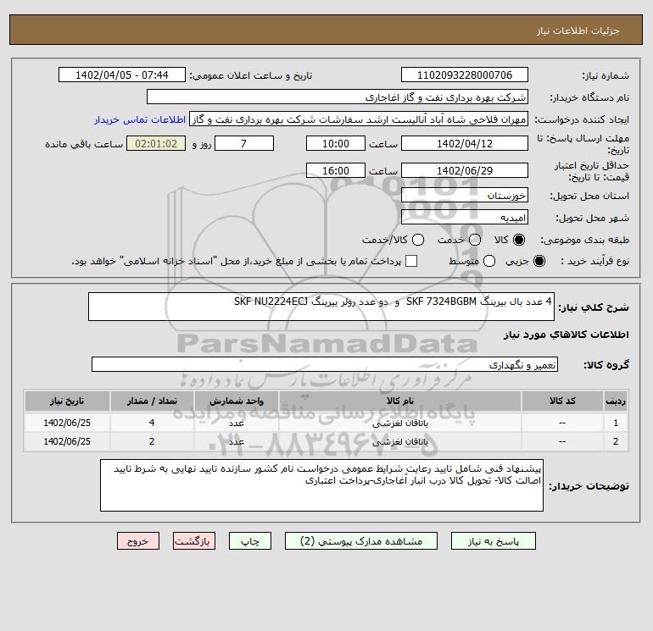The height and width of the screenshot is (631, 653).
Task: Click the ردیف column header
Action: [x=616, y=401]
